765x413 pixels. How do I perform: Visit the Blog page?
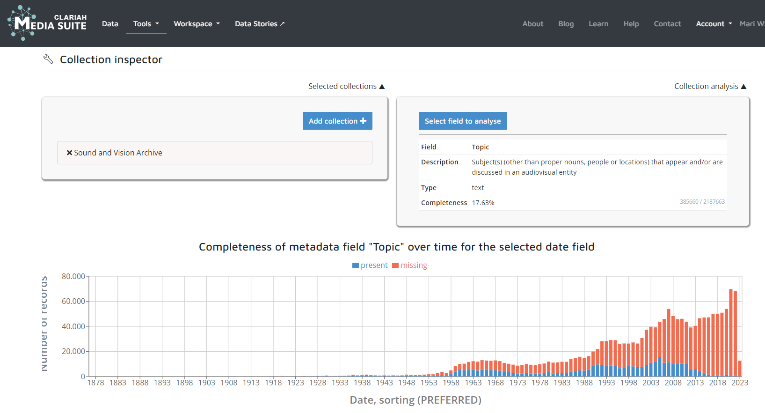click(x=566, y=24)
